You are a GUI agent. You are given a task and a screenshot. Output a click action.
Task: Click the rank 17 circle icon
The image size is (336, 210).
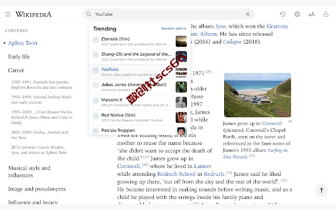pos(96,85)
